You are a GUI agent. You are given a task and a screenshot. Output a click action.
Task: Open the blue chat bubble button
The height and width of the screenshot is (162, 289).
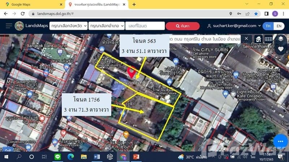point(280,140)
